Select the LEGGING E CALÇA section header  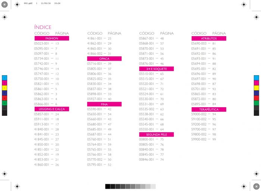(x=52, y=109)
